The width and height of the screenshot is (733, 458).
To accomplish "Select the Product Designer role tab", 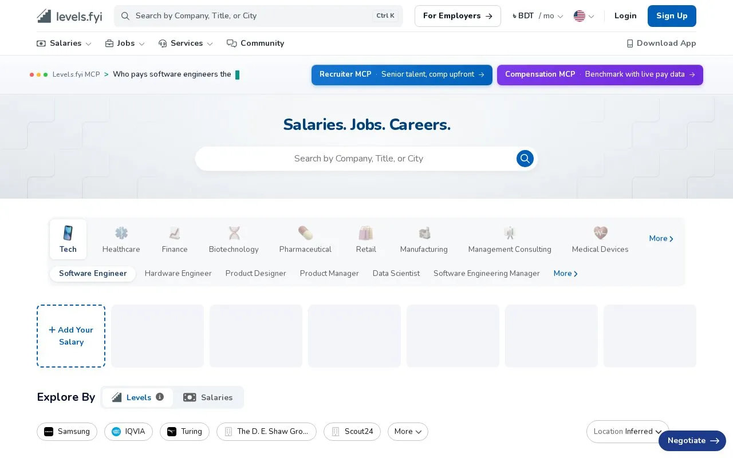I will coord(256,274).
